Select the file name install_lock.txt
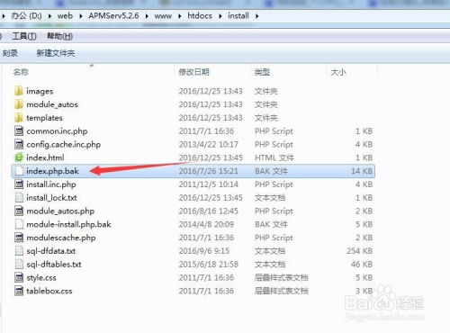450x333 pixels. tap(51, 197)
